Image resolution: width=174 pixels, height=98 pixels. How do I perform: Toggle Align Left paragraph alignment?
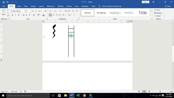50,15
